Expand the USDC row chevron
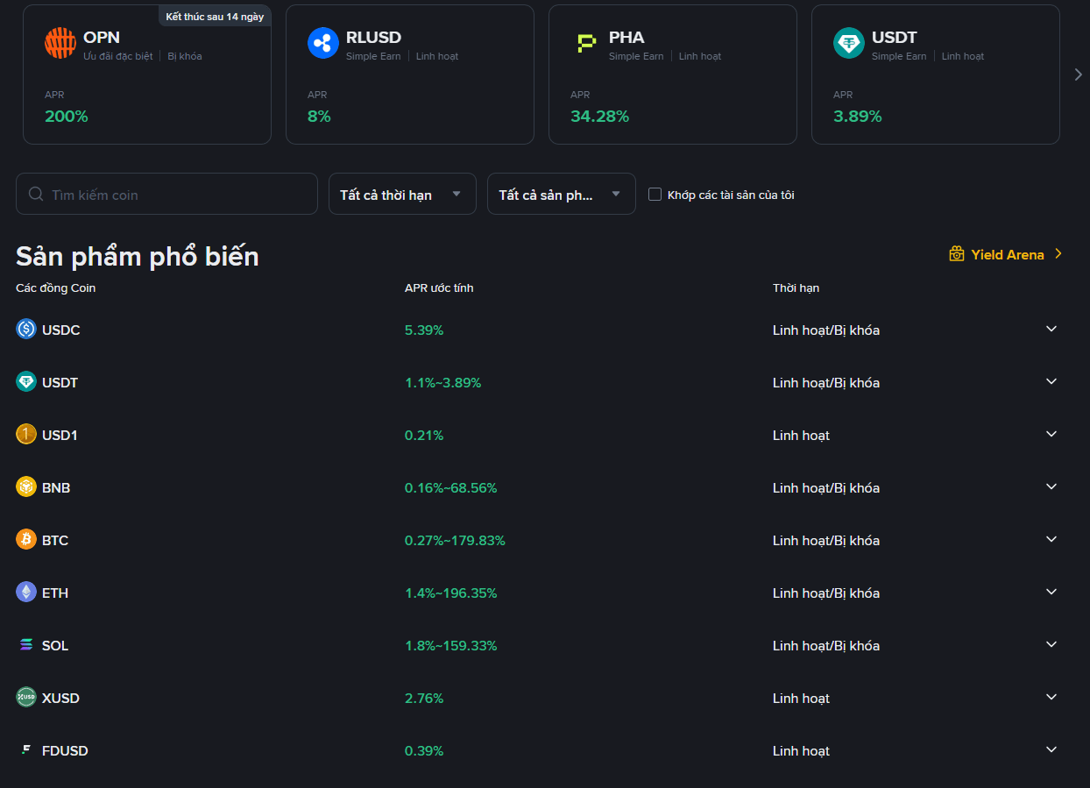 click(1051, 329)
